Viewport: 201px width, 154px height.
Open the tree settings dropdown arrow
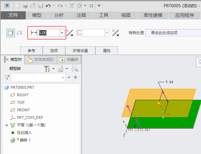point(54,69)
